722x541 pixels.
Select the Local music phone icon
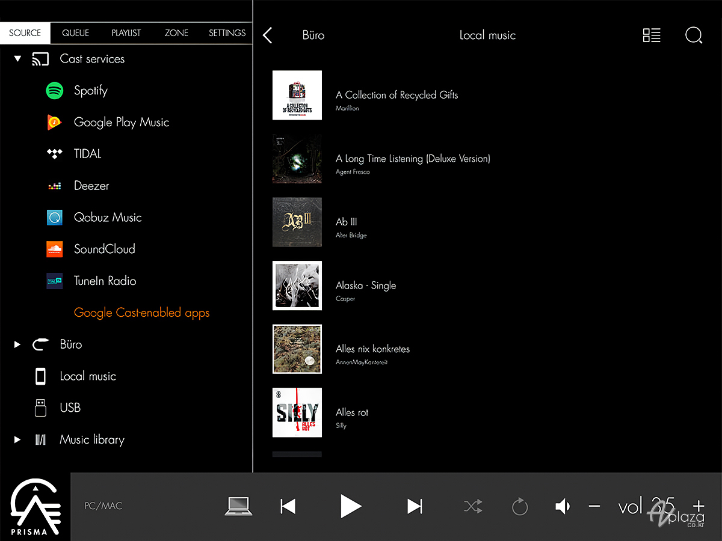pyautogui.click(x=40, y=376)
